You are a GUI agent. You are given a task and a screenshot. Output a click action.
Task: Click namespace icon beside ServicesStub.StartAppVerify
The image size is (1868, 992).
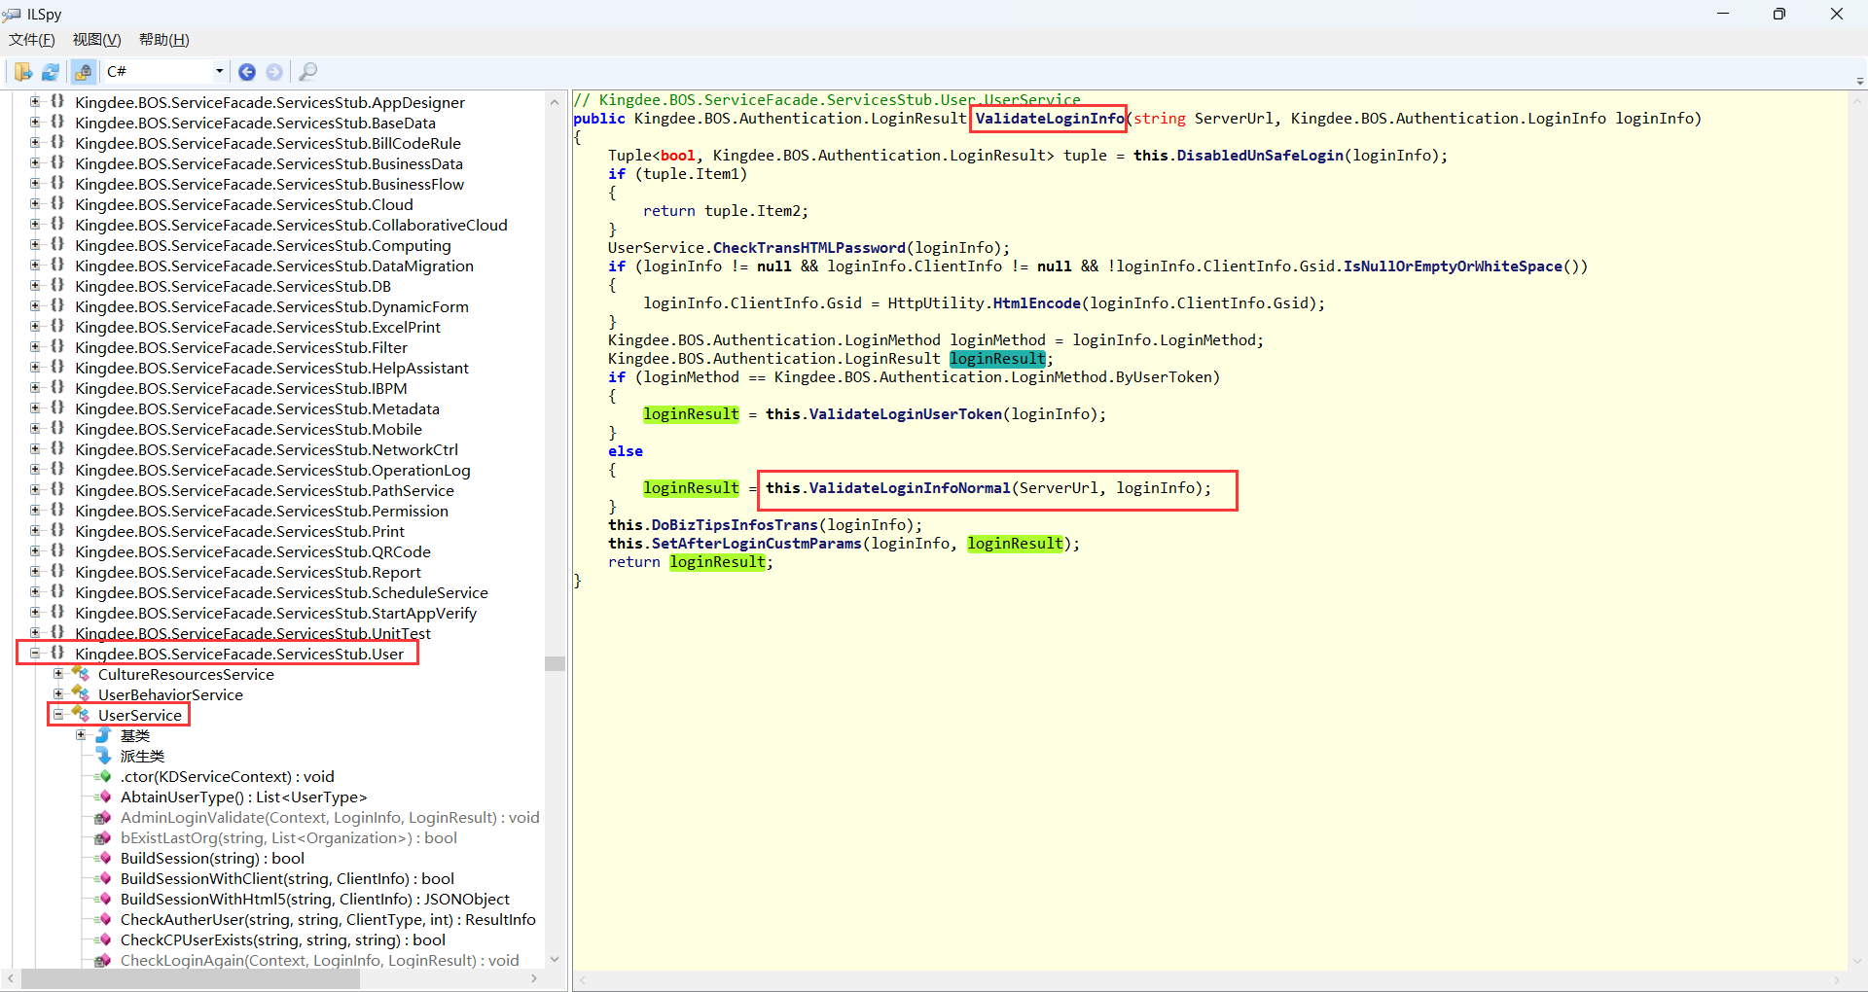click(57, 613)
